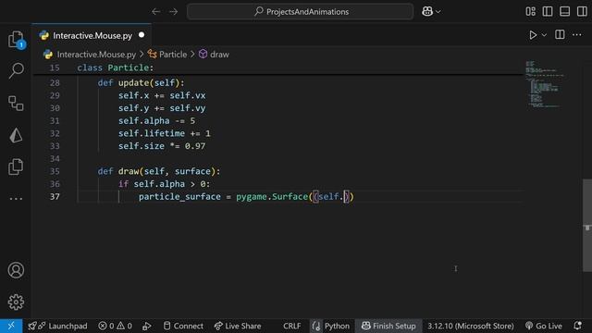The width and height of the screenshot is (592, 333).
Task: Click Go Live server button
Action: [x=544, y=326]
